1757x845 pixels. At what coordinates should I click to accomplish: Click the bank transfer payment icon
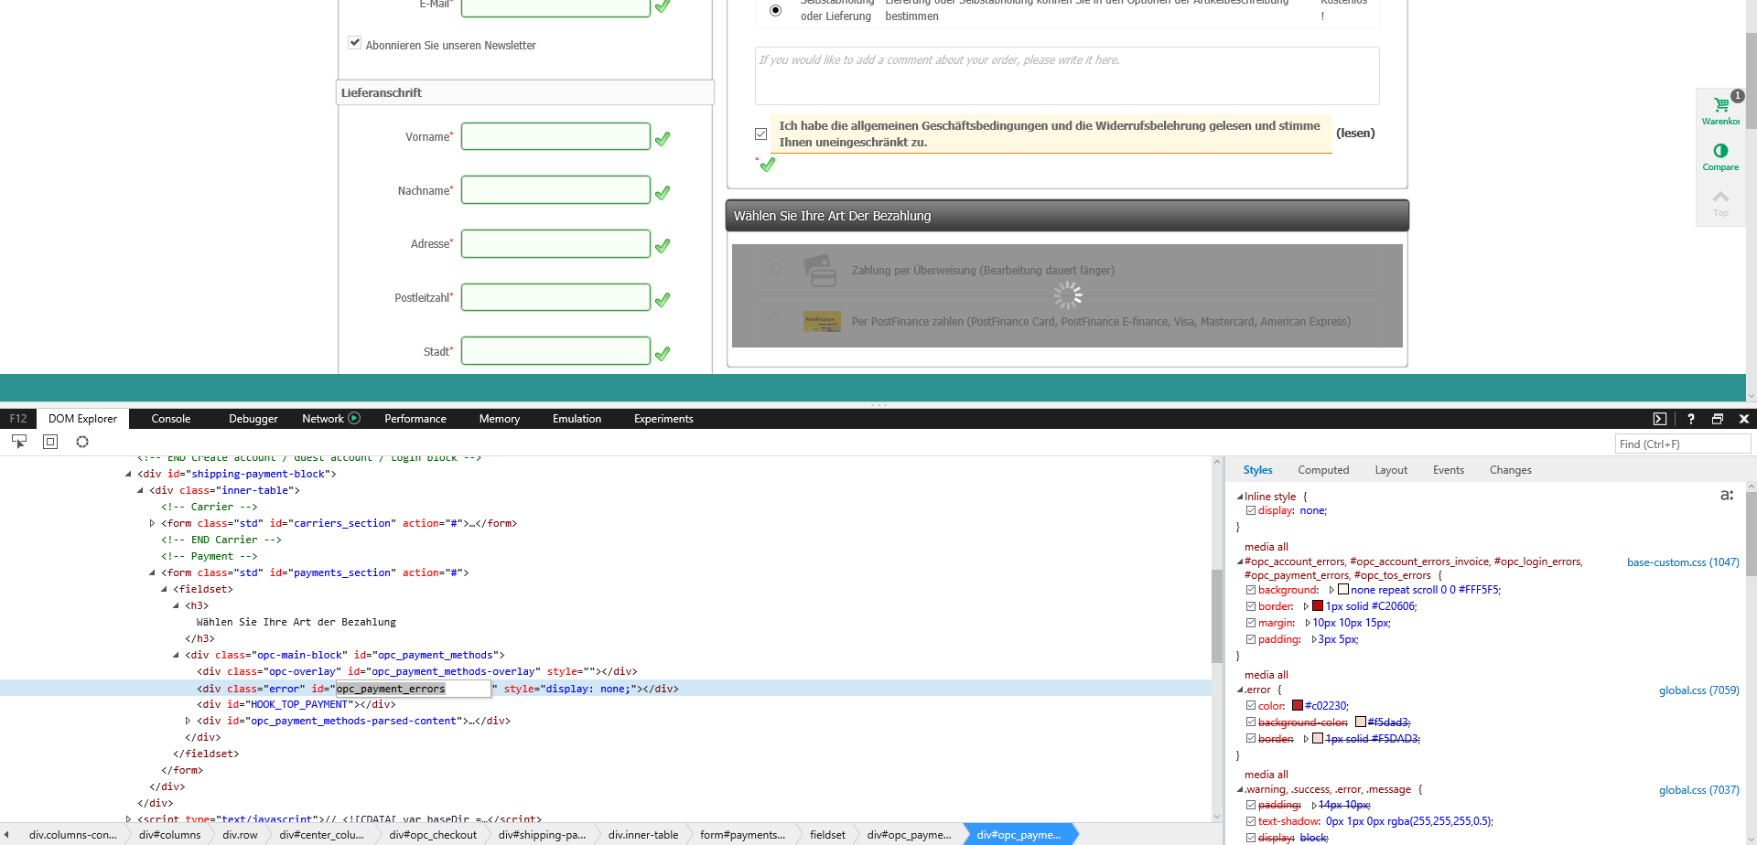[820, 271]
